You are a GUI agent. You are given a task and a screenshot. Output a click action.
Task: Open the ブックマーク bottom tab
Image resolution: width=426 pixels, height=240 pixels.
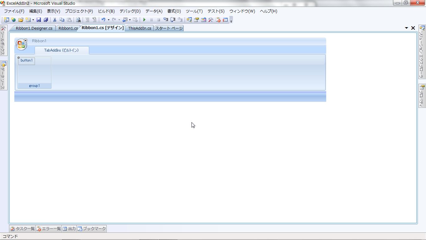pos(92,229)
